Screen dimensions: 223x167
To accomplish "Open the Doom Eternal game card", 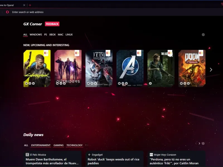I will coord(192,68).
